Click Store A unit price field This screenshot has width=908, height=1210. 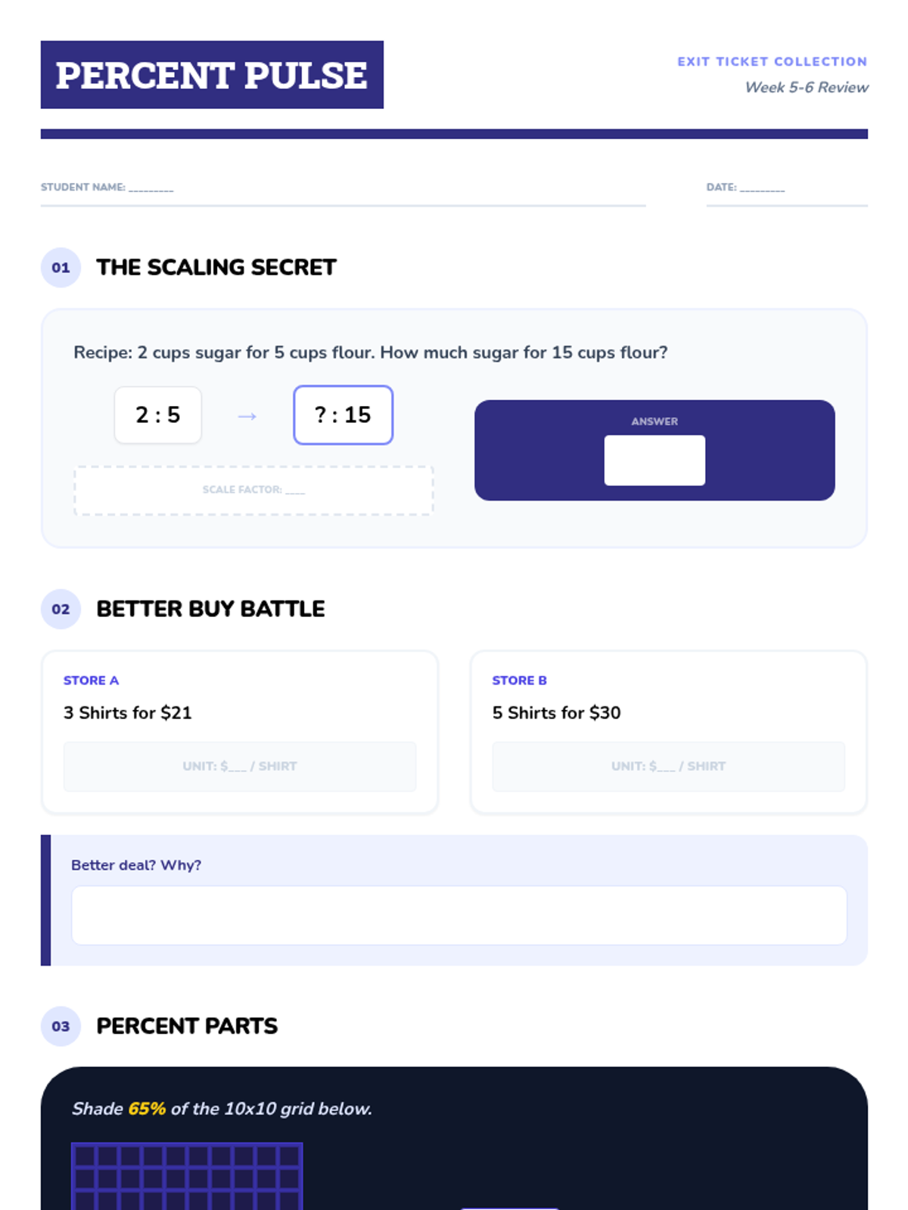240,766
